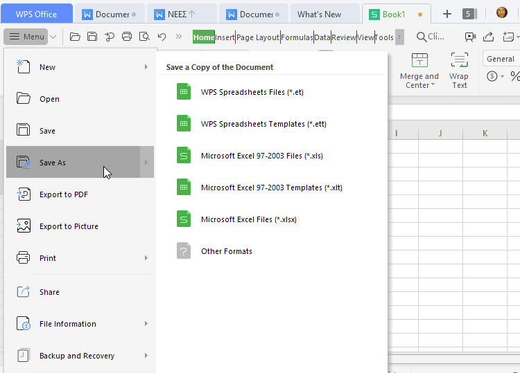Viewport: 520px width, 373px height.
Task: Choose Microsoft Excel Files (*.xlsx) format
Action: [x=272, y=219]
